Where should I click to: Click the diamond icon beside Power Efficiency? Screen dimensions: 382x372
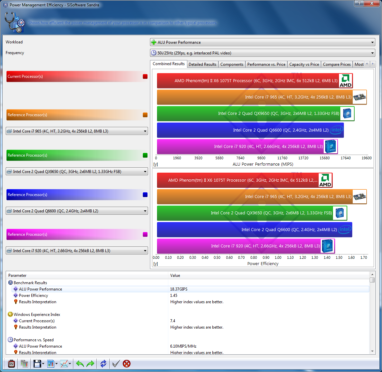click(x=16, y=295)
